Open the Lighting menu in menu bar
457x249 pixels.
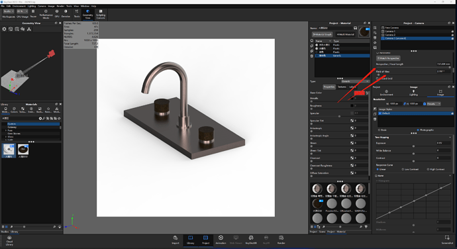pos(32,6)
